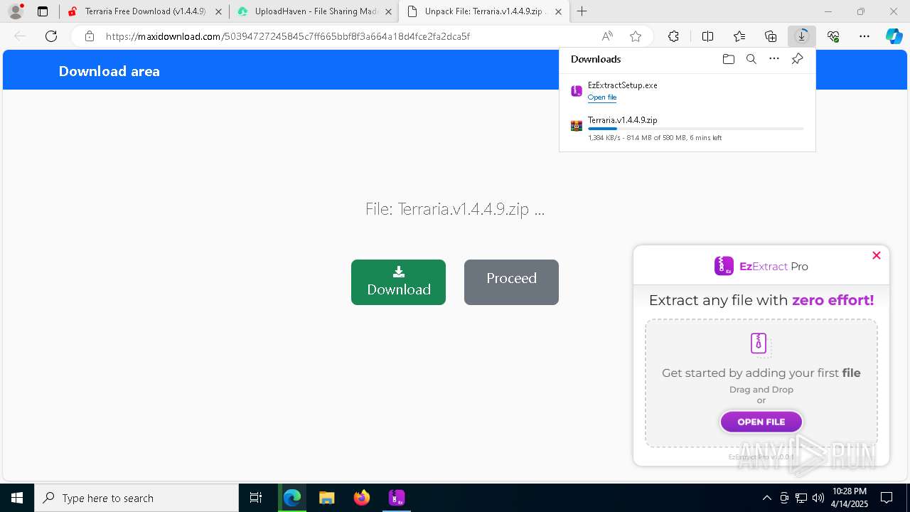Image resolution: width=910 pixels, height=512 pixels.
Task: Open file link under EzExtractSetup.exe
Action: pyautogui.click(x=602, y=97)
